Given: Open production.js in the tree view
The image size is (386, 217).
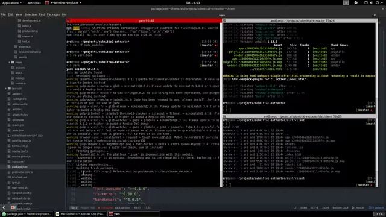Looking at the screenshot, I should 30,31.
